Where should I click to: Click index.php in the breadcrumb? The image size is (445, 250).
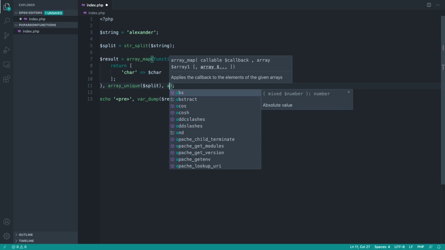pyautogui.click(x=96, y=13)
